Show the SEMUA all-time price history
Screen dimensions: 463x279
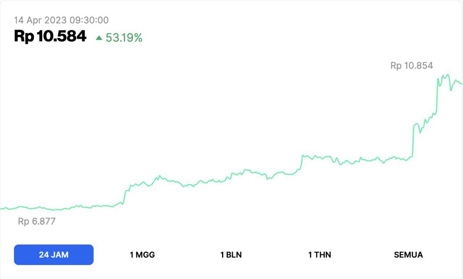click(408, 254)
